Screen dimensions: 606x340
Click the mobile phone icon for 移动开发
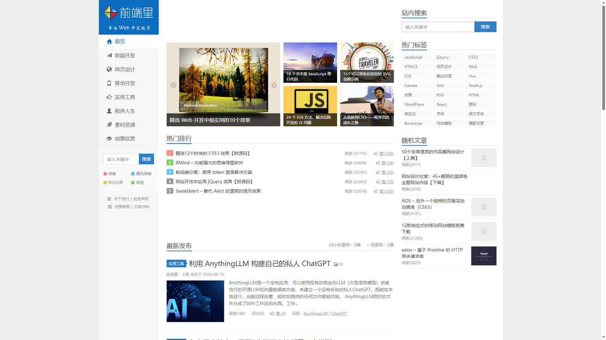coord(109,83)
